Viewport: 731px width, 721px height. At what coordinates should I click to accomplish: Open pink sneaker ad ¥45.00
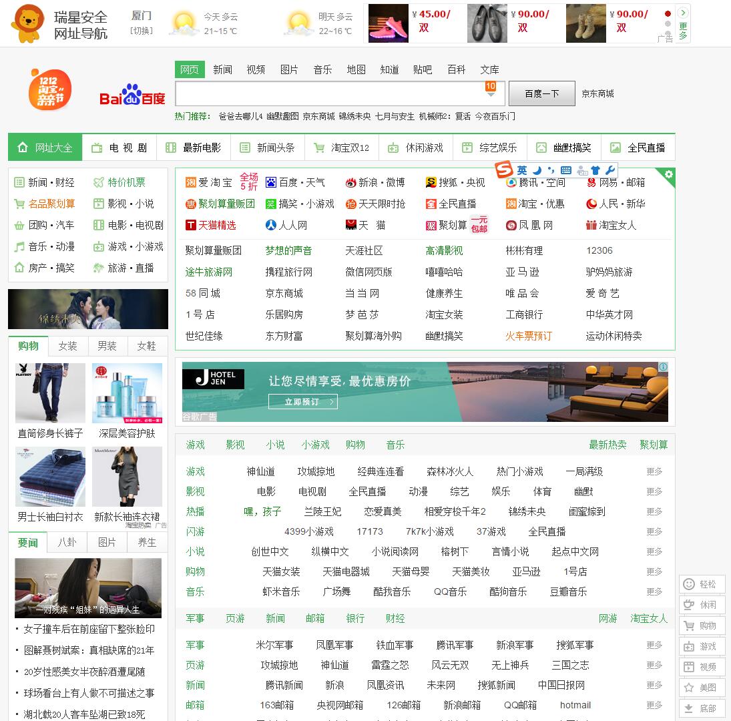pyautogui.click(x=389, y=23)
